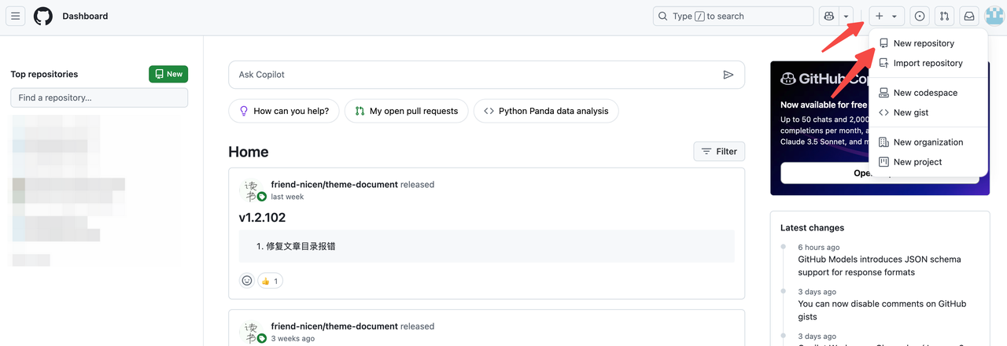Open the Pull requests icon in header
The image size is (1007, 346).
click(x=945, y=16)
